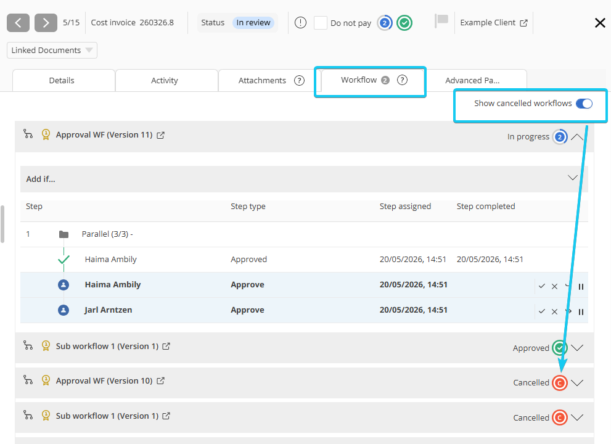611x444 pixels.
Task: Open the Linked Documents dropdown
Action: click(x=52, y=51)
